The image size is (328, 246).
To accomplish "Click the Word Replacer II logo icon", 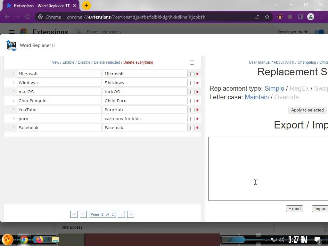I will coord(12,45).
